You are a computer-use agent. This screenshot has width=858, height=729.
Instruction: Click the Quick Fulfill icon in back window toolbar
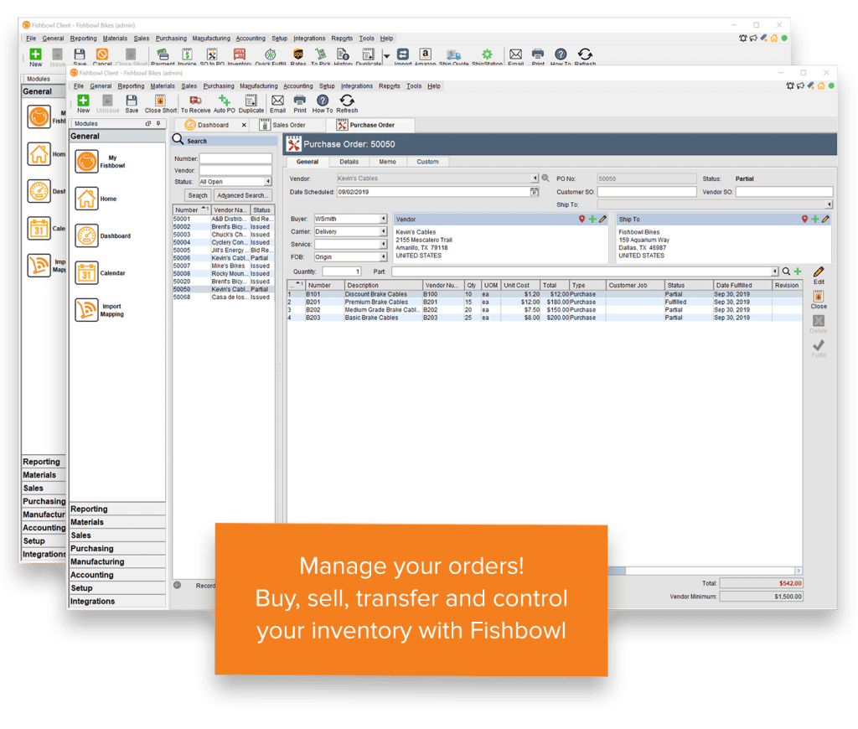pos(271,57)
